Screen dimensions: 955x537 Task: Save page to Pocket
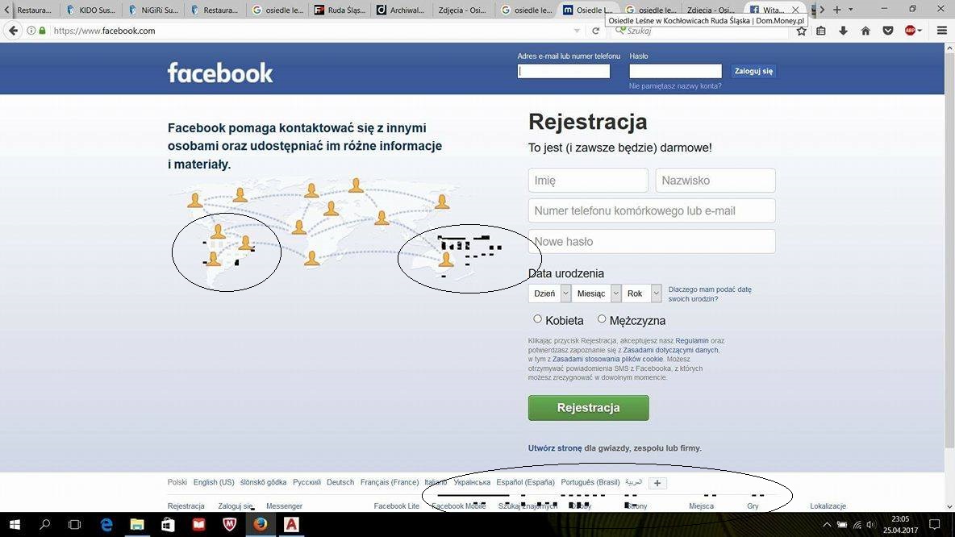(x=888, y=30)
